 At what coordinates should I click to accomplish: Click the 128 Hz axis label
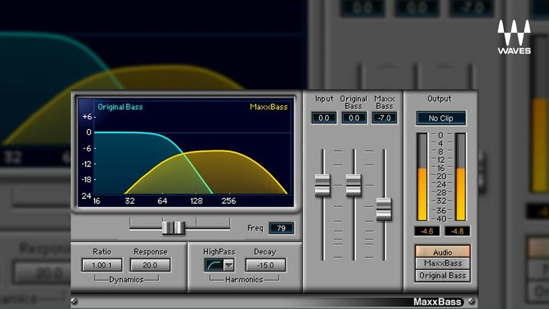coord(196,201)
